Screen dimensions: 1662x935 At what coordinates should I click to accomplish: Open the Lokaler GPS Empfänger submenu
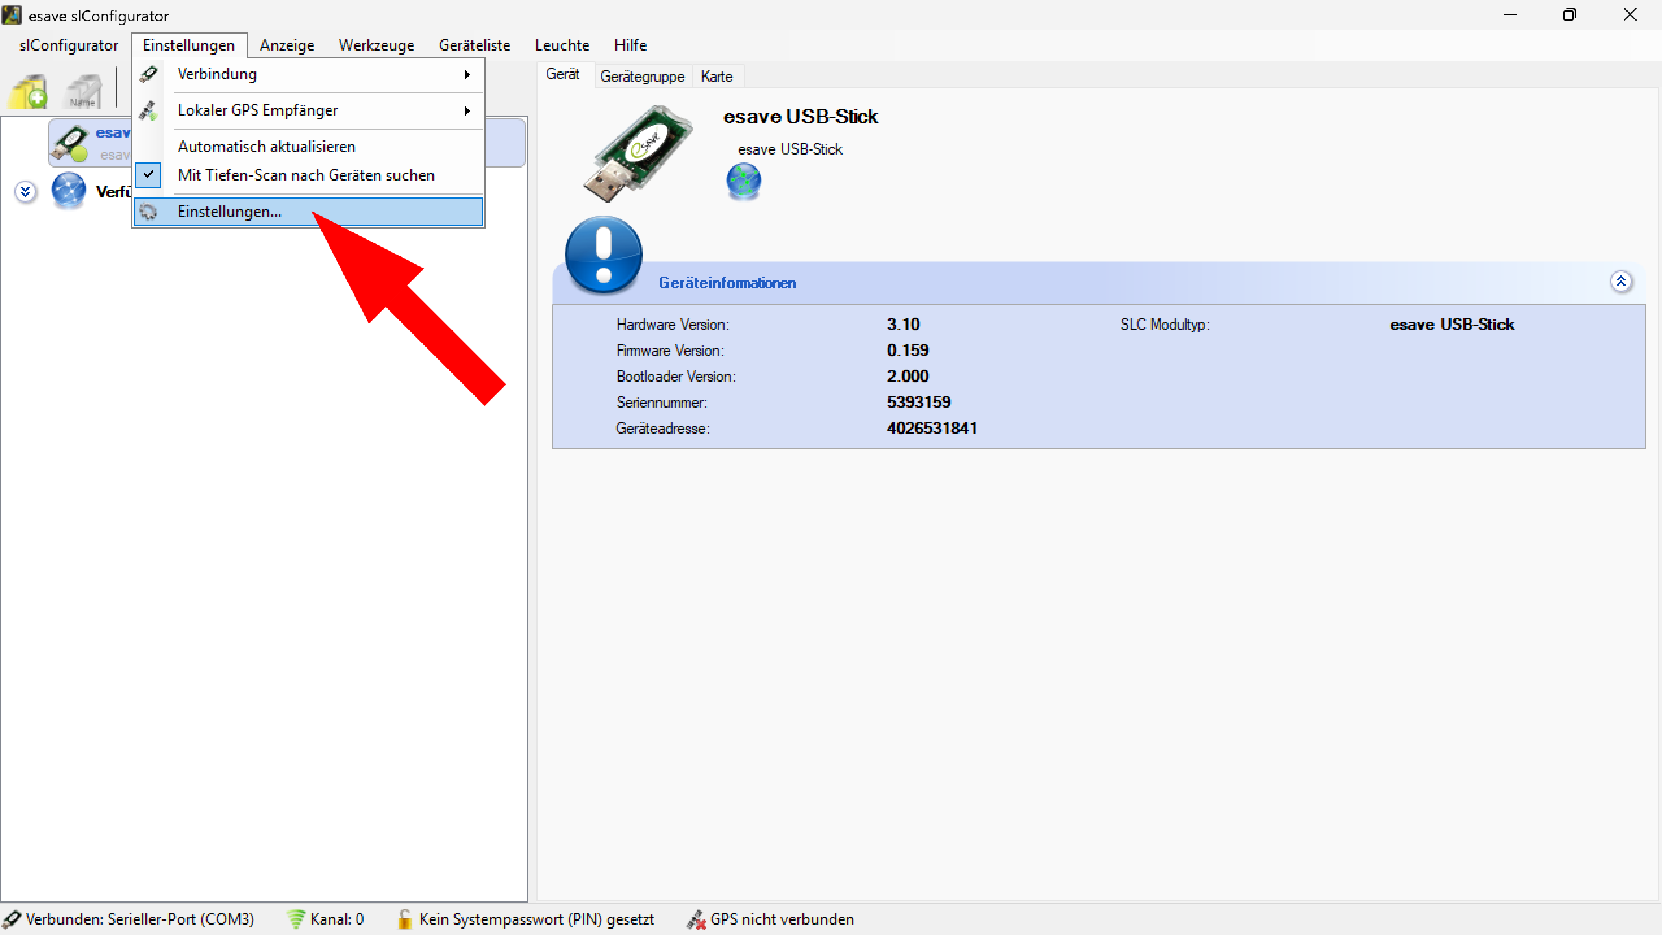click(309, 110)
